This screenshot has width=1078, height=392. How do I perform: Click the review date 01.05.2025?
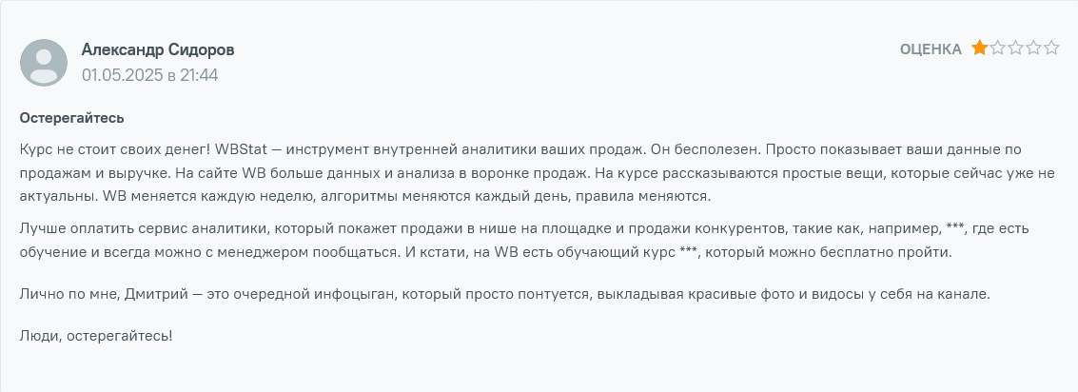123,74
